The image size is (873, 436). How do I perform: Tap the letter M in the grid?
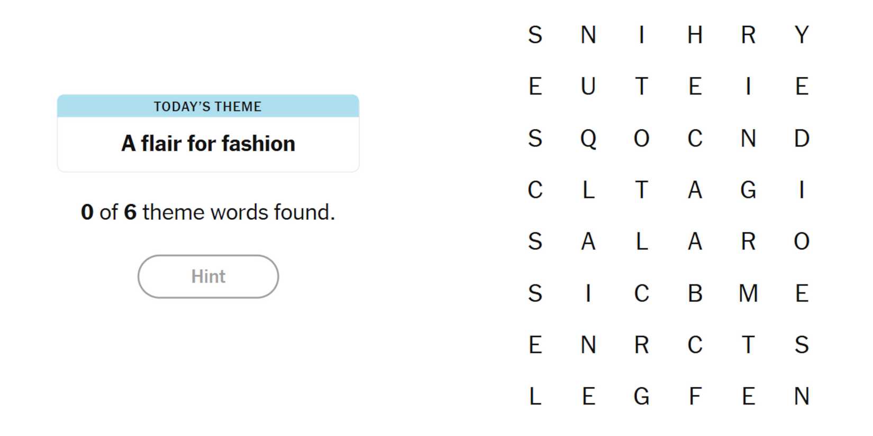pyautogui.click(x=748, y=293)
